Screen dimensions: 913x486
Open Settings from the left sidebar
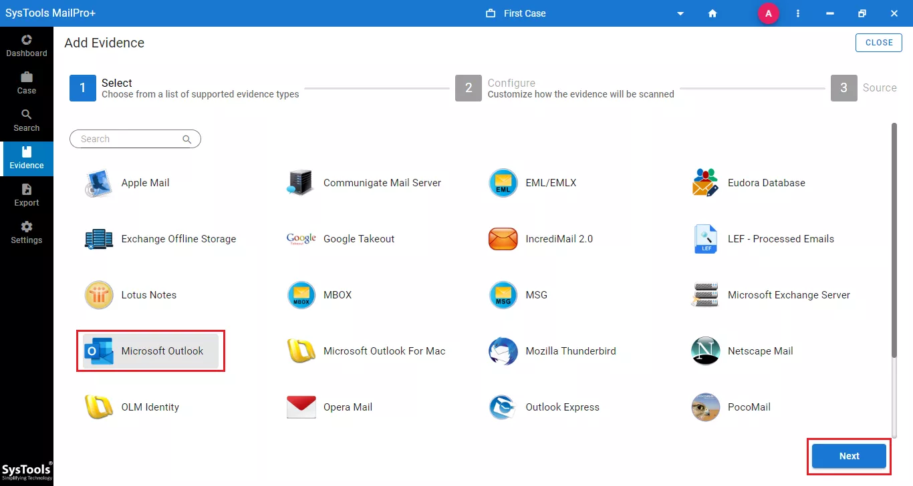[x=27, y=232]
